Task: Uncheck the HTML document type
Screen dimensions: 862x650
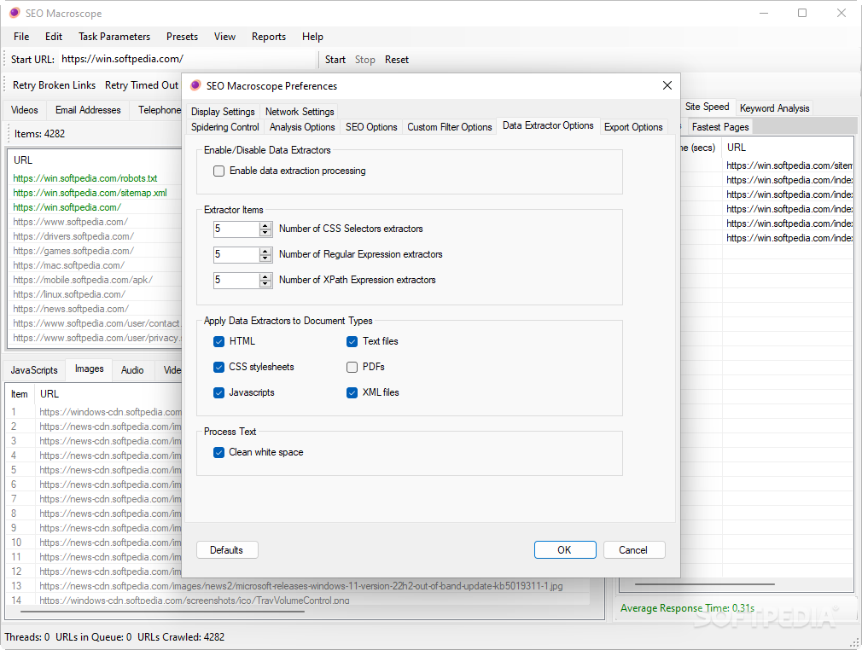Action: click(218, 341)
